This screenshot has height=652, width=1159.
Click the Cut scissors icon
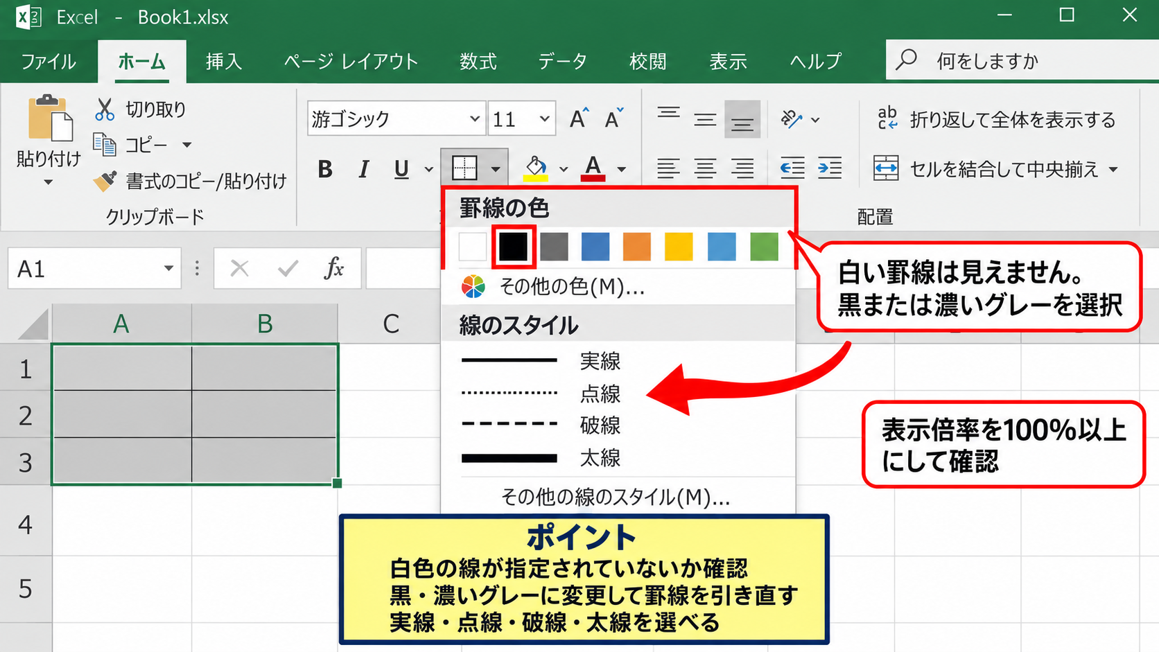point(105,109)
